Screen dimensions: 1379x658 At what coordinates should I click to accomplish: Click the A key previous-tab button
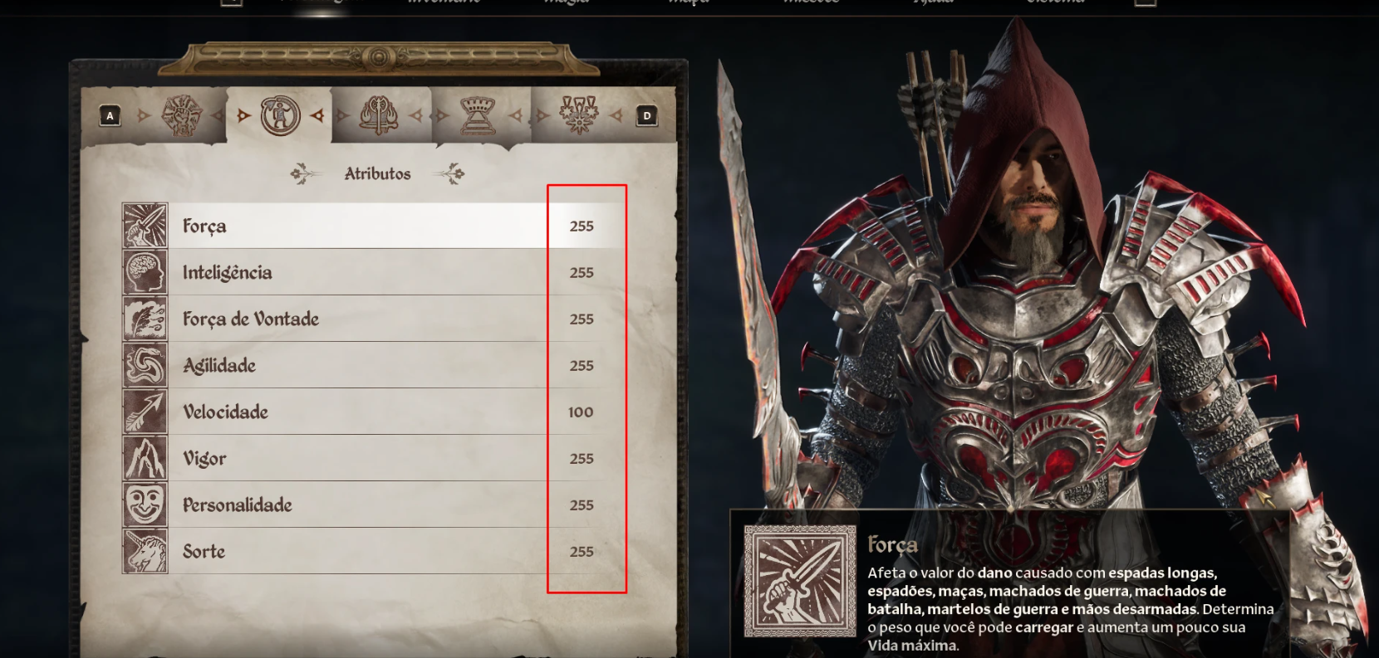click(x=110, y=116)
